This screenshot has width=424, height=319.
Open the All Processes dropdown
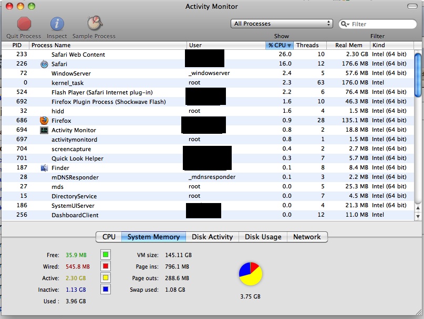(282, 24)
